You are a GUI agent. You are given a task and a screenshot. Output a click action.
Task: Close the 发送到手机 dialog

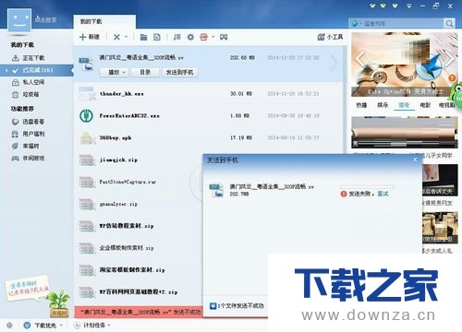point(415,160)
